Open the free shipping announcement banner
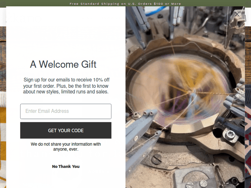Screen dimensions: 251x188 tap(125, 4)
